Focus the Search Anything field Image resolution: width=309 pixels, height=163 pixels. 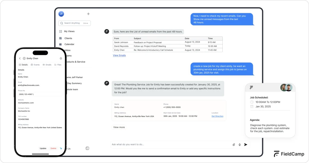tap(75, 23)
